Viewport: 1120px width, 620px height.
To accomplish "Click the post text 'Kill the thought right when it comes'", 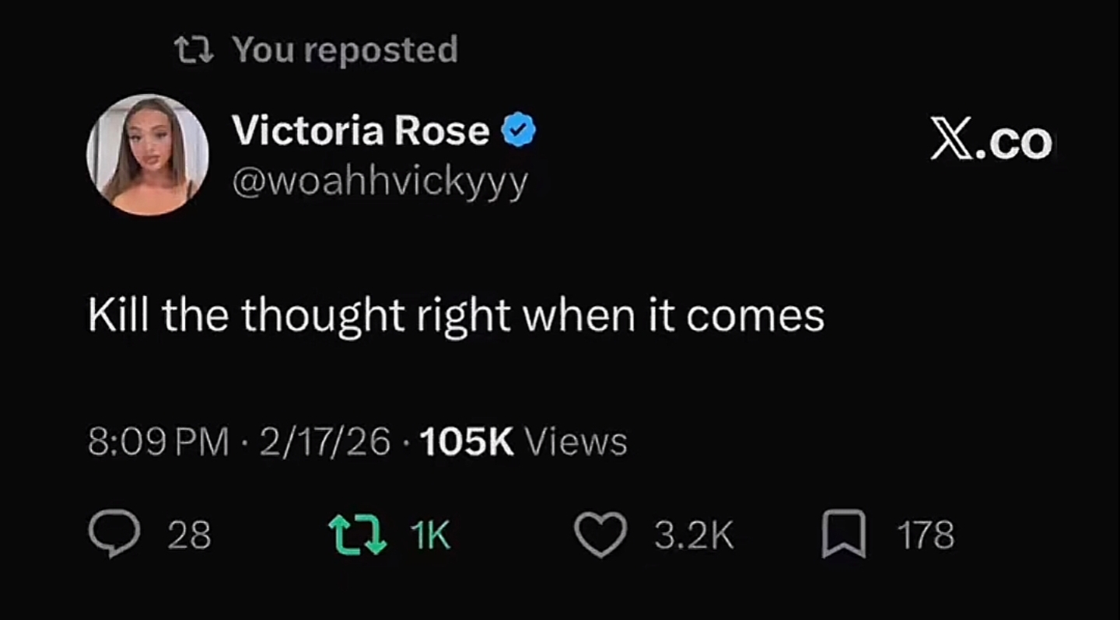I will coord(456,316).
